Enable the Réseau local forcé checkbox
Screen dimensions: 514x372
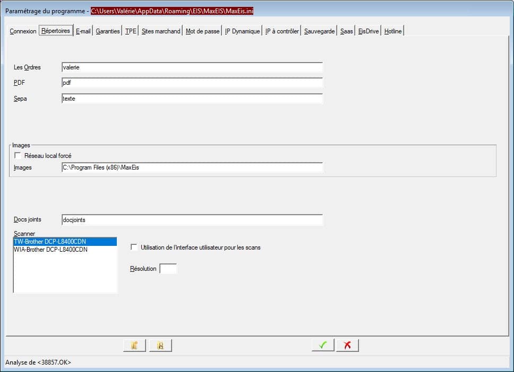(19, 156)
